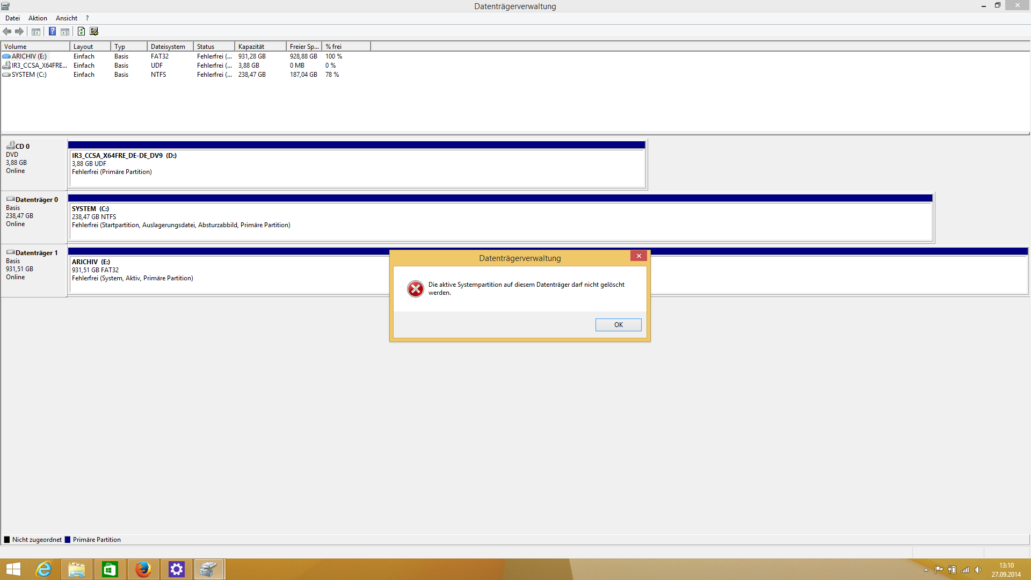
Task: Open the Ansicht menu
Action: (67, 18)
